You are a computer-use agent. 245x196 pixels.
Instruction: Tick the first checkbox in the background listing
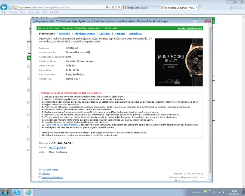coord(29,66)
